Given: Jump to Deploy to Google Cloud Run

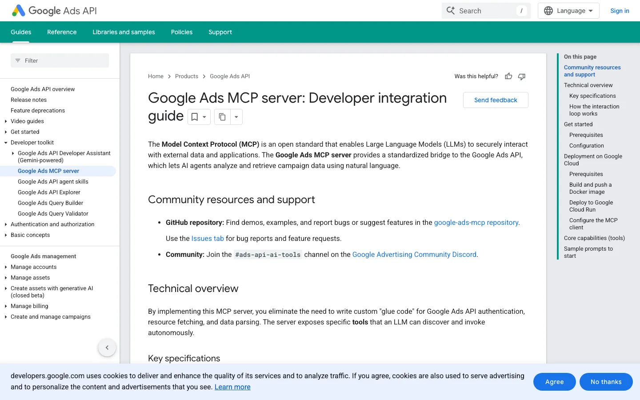Looking at the screenshot, I should pyautogui.click(x=591, y=206).
